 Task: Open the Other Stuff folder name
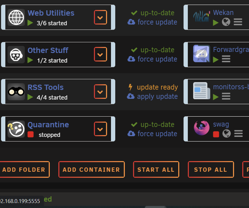pos(48,50)
